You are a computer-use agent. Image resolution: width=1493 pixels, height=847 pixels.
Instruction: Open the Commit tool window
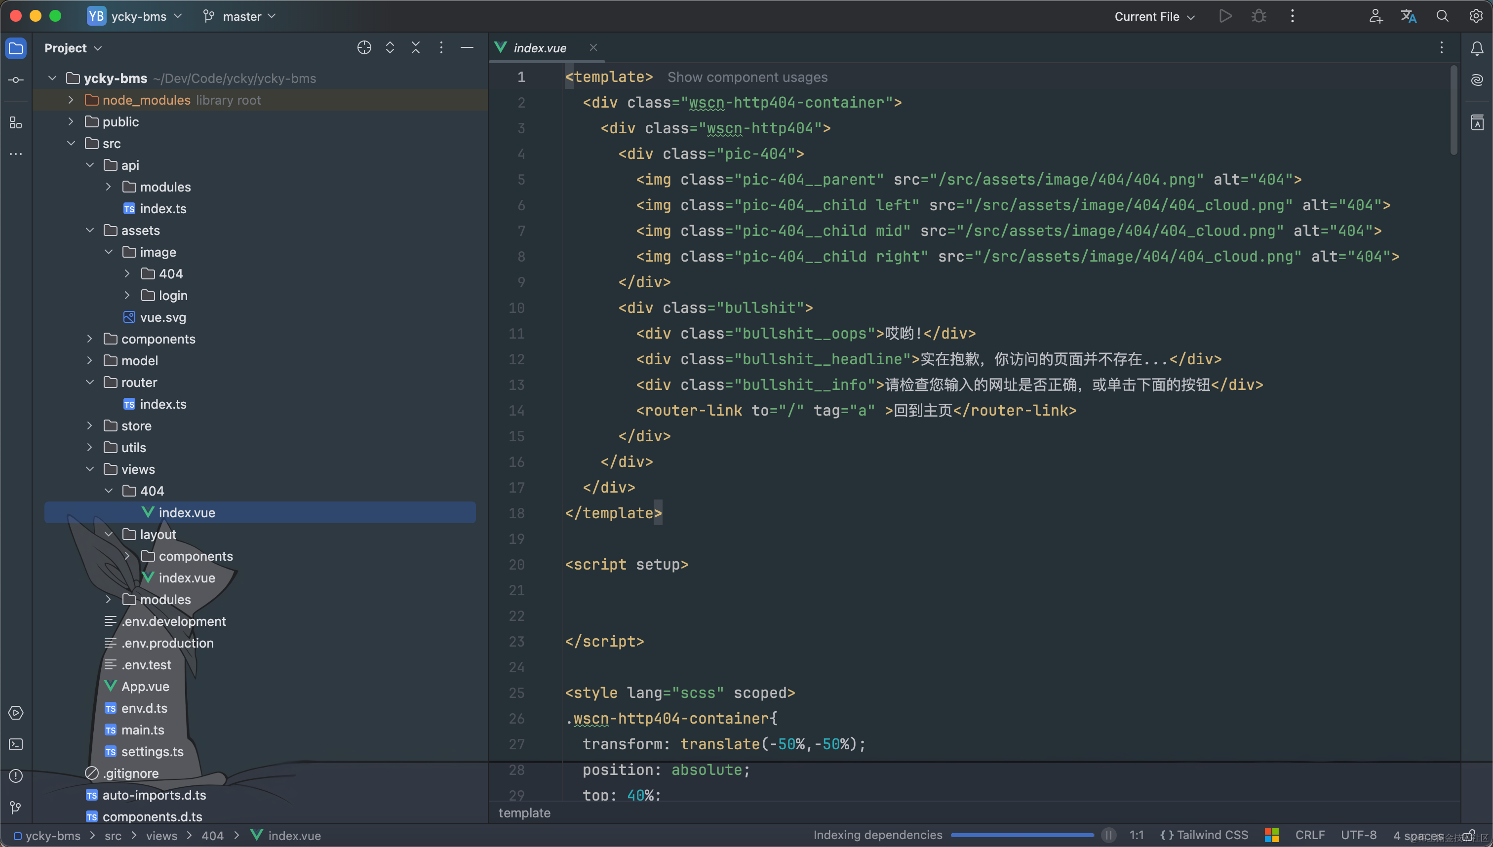click(16, 79)
